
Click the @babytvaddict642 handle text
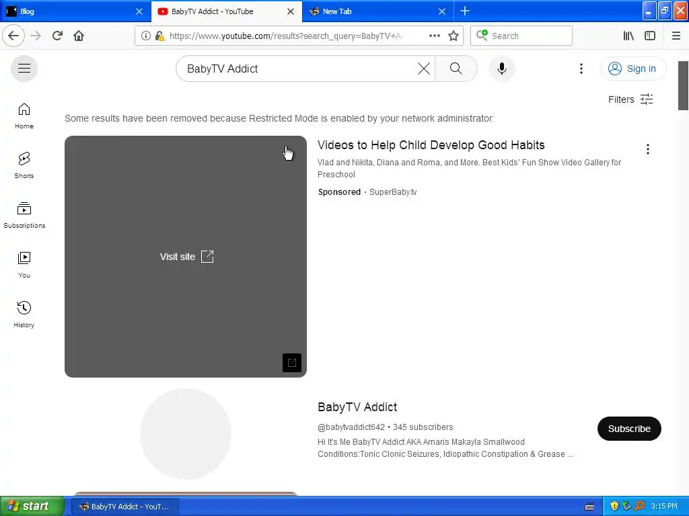click(351, 427)
